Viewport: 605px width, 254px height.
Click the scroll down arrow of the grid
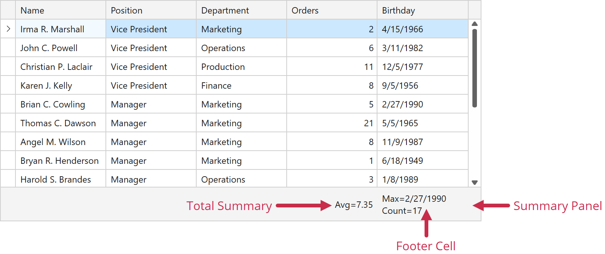tap(475, 183)
